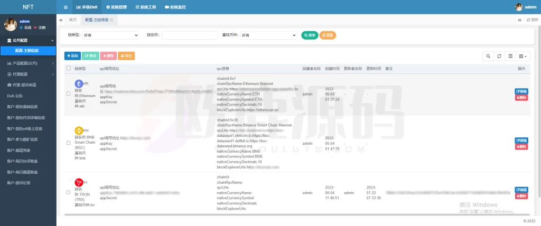Click the 链类型 column header

tap(80, 69)
